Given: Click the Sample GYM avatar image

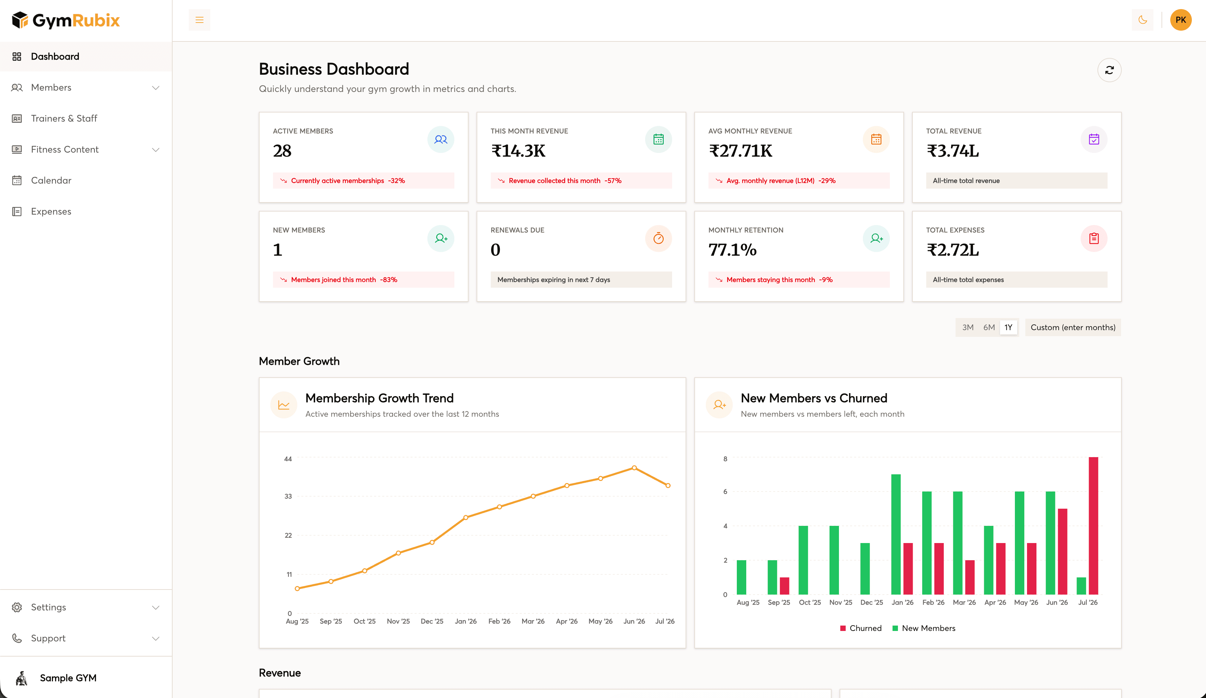Looking at the screenshot, I should point(21,678).
